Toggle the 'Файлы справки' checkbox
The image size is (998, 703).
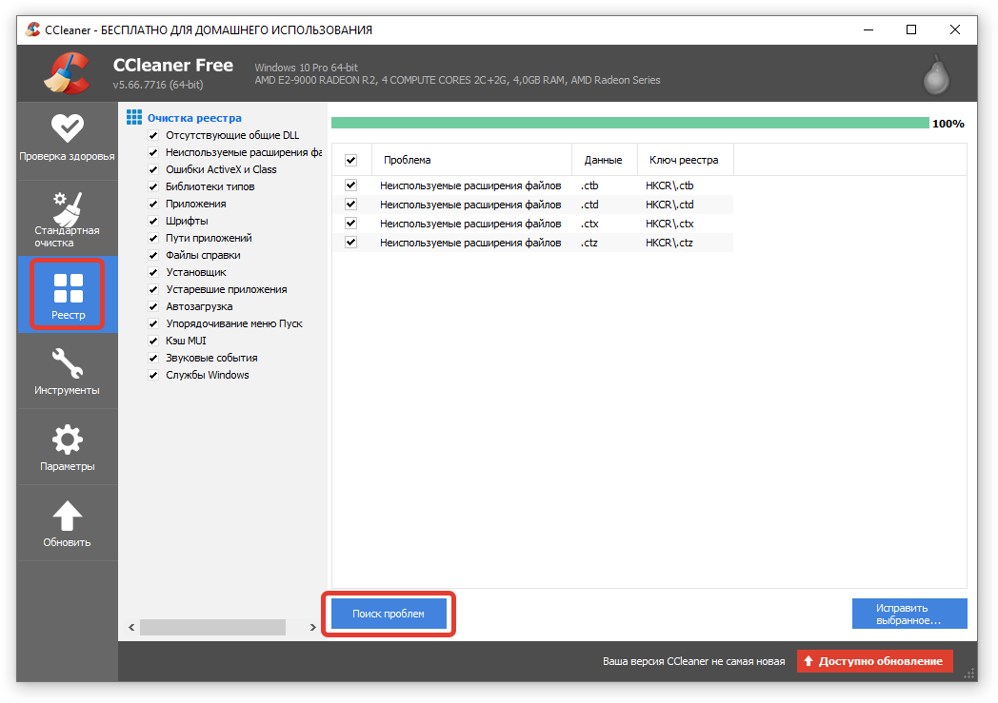153,256
